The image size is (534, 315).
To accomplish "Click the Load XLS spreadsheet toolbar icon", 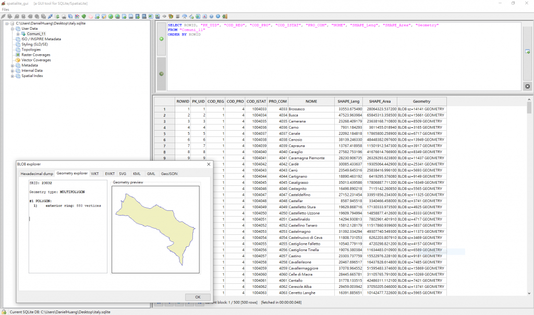I will pos(151,16).
